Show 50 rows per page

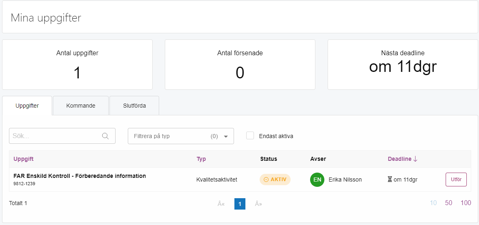448,203
